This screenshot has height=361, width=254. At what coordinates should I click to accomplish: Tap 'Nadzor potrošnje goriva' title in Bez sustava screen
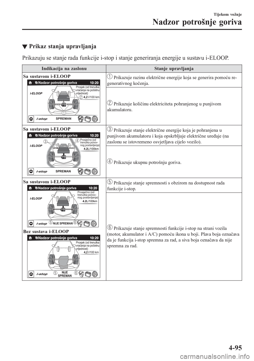(x=58, y=238)
